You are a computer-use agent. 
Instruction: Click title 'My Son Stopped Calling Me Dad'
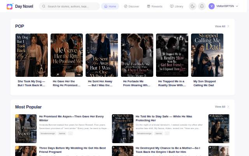[x=205, y=83]
